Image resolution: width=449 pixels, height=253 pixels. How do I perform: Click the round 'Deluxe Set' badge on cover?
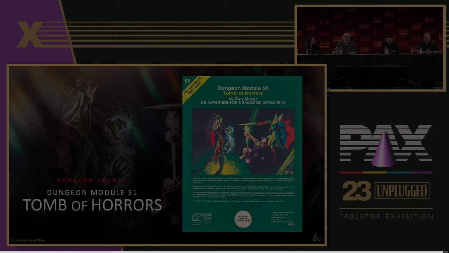pyautogui.click(x=243, y=219)
